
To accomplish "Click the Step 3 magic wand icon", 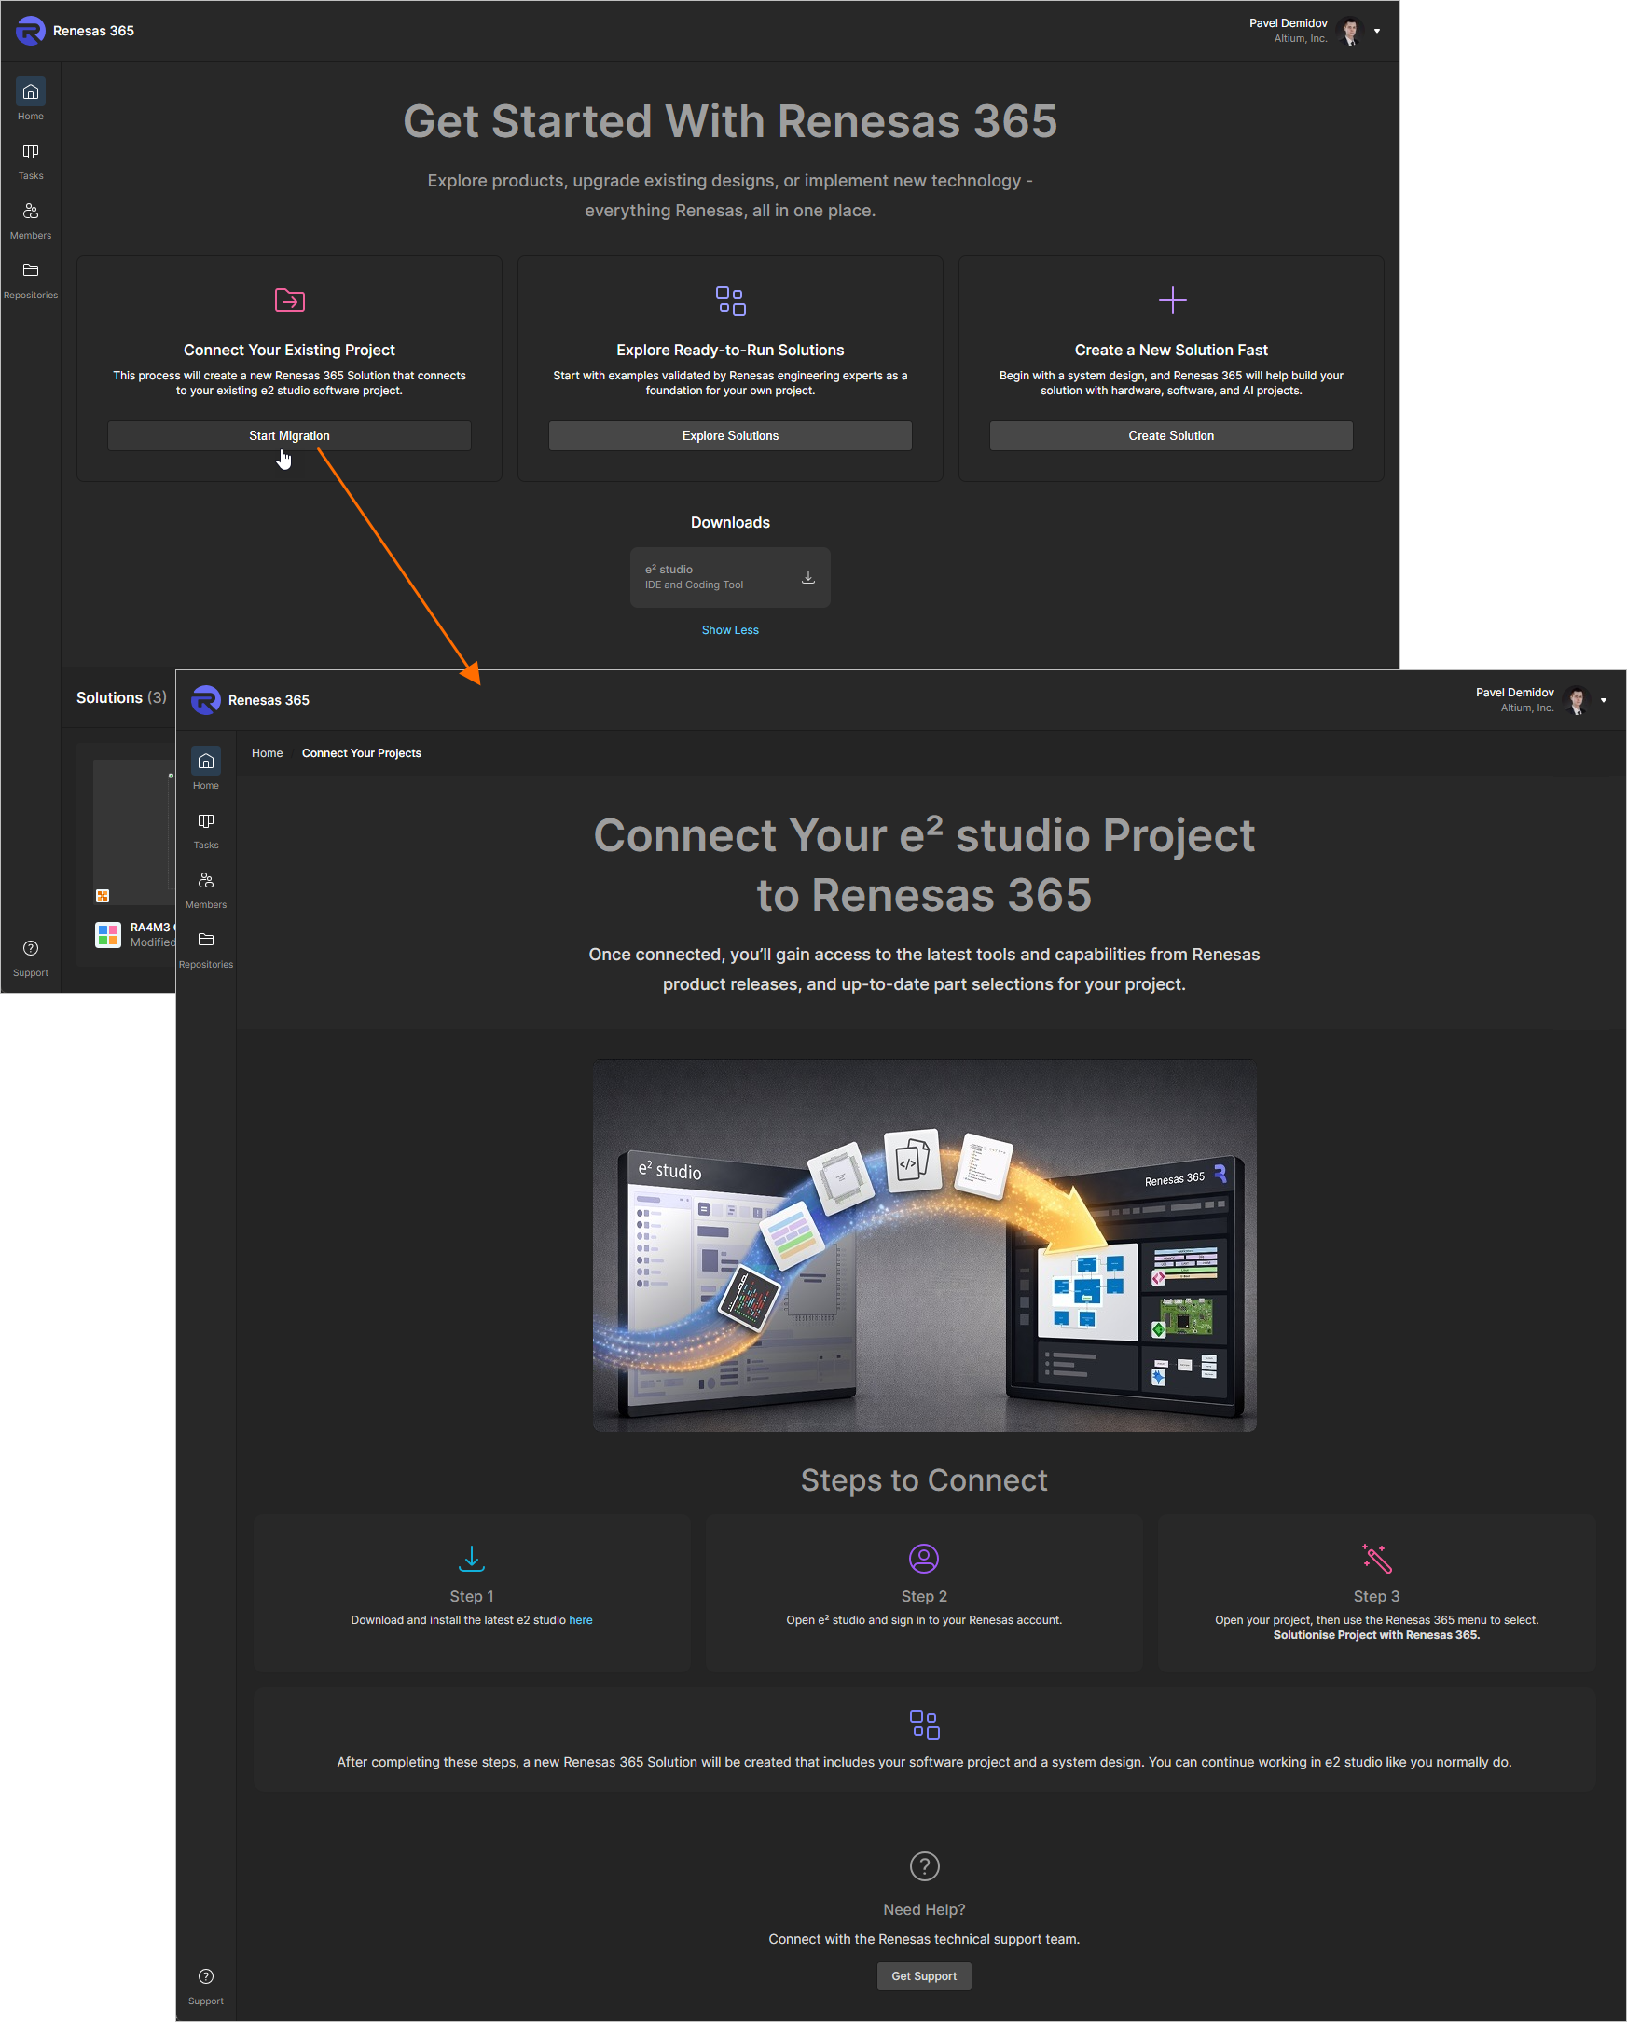I will tap(1375, 1558).
